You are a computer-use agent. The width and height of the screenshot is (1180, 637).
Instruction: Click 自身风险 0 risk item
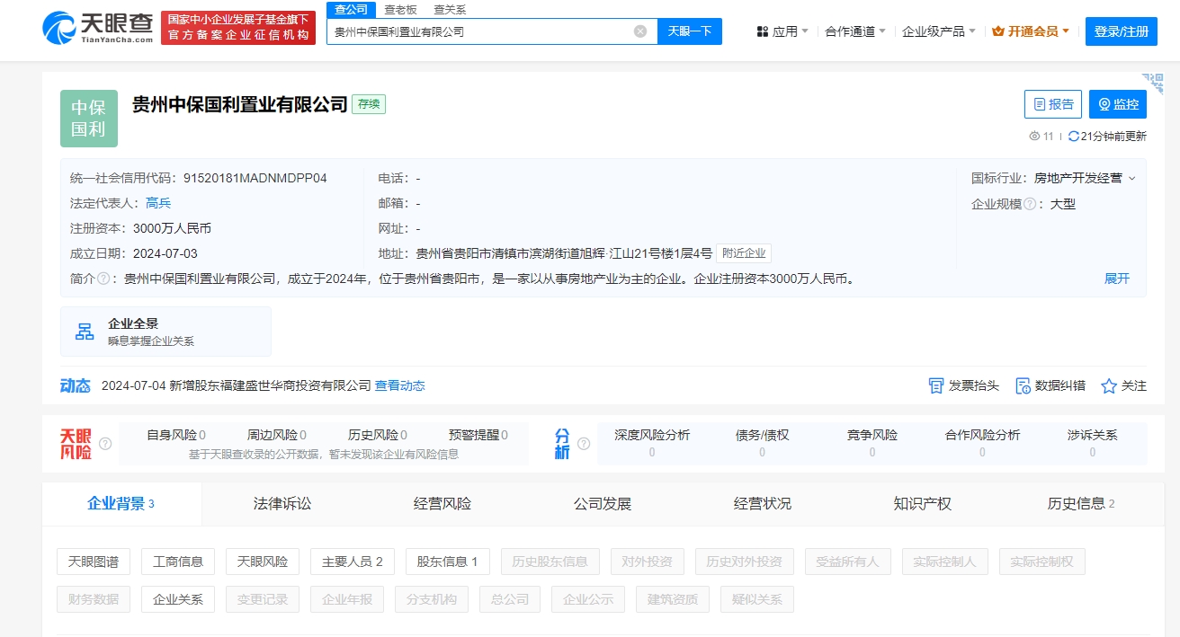(176, 435)
